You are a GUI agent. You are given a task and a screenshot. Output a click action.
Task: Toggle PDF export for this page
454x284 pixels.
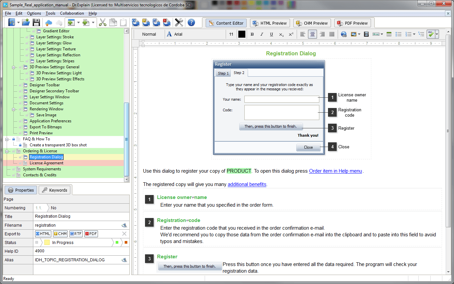coord(91,234)
